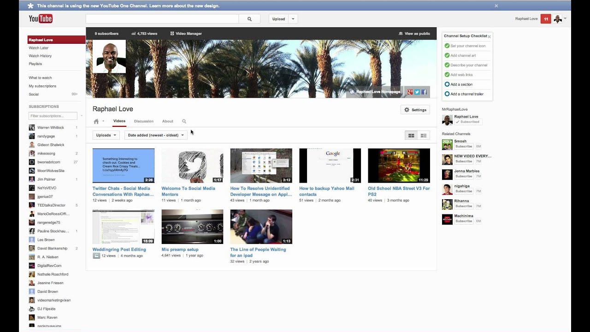Click the Upload button
590x332 pixels.
(278, 19)
